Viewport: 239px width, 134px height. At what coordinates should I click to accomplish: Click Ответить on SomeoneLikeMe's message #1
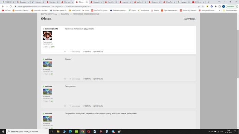click(87, 52)
